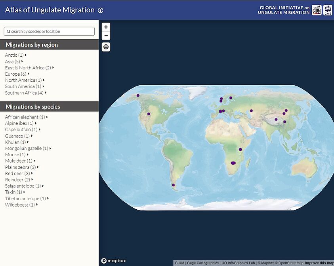The width and height of the screenshot is (334, 266).
Task: Click the migration marker in South America
Action: (x=173, y=185)
